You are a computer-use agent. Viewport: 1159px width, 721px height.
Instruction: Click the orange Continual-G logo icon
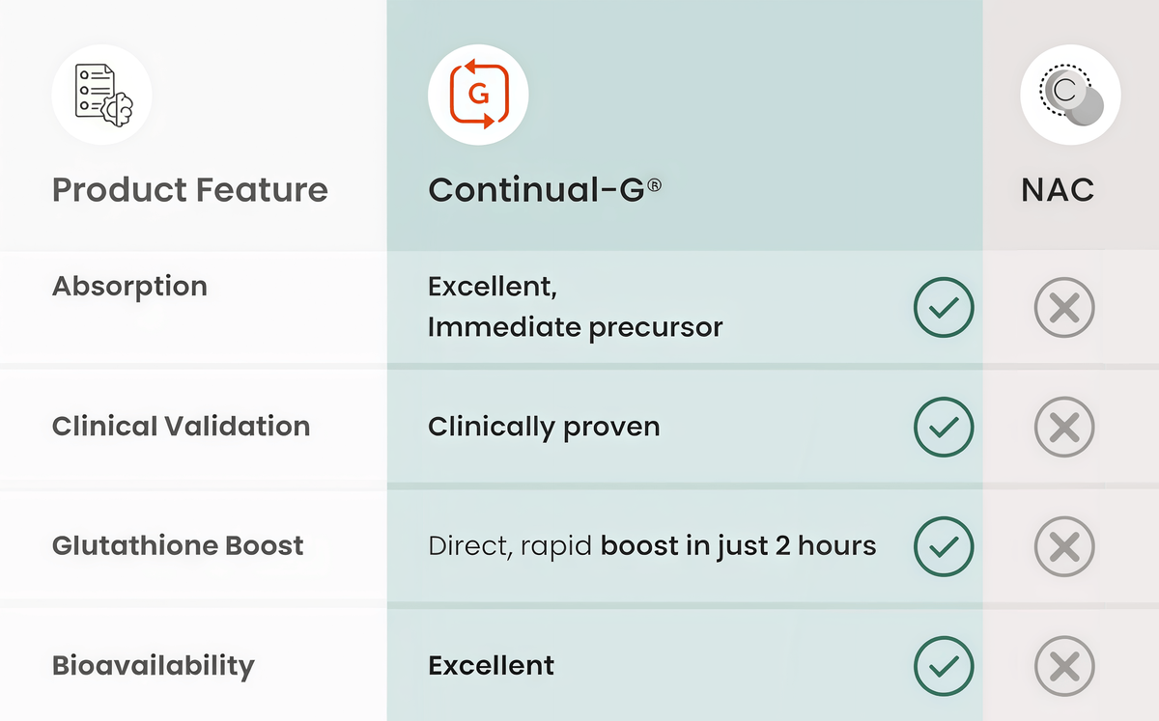pyautogui.click(x=478, y=95)
